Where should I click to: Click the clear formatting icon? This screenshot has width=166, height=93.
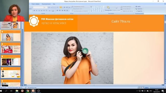pos(54,7)
